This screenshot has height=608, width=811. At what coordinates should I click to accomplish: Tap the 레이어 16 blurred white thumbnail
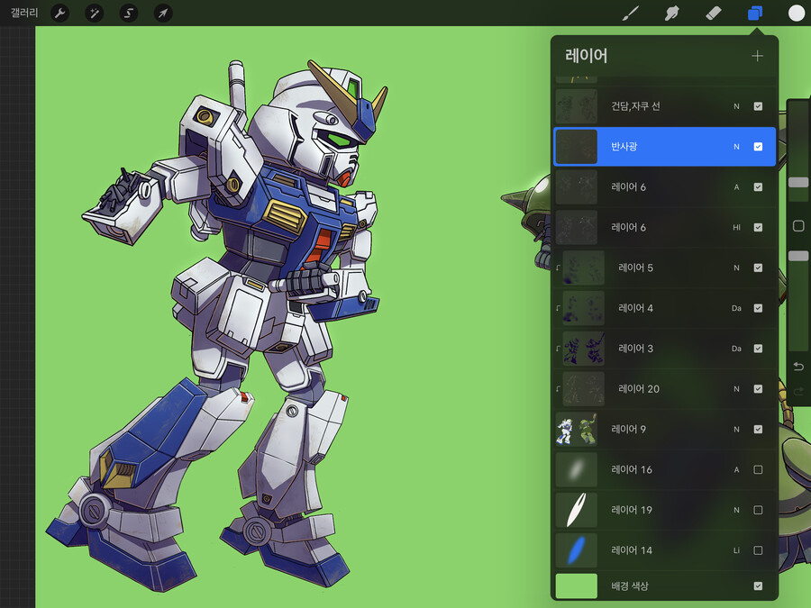point(576,469)
